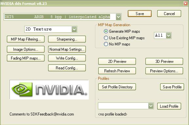Launch the 3D Preview
Viewport: 189px width, 125px height.
(164, 62)
